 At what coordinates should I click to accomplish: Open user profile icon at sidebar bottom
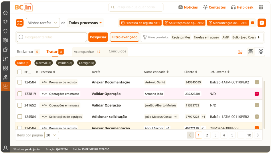(x=5, y=148)
